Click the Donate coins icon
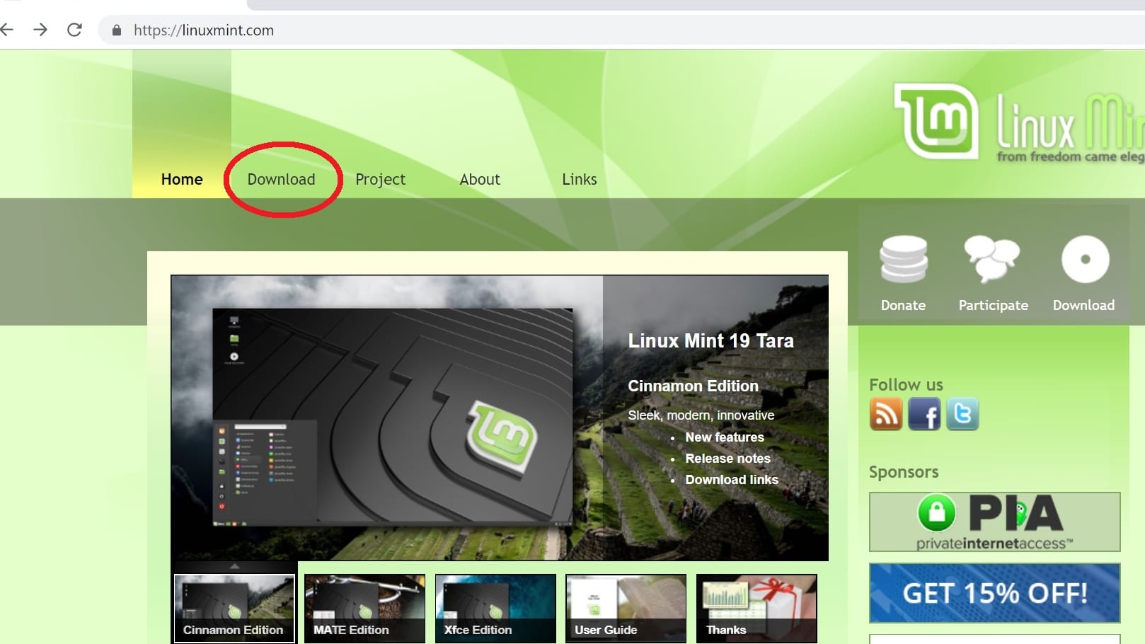The height and width of the screenshot is (644, 1145). (x=903, y=259)
